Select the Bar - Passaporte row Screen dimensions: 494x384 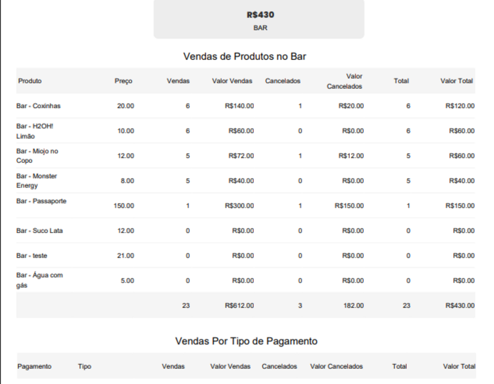246,206
